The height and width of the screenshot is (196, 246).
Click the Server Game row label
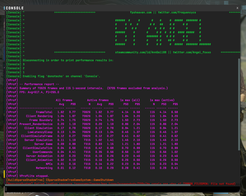[43, 144]
